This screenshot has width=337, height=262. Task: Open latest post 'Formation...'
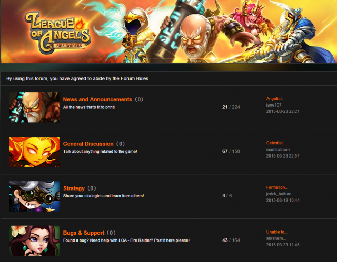277,187
